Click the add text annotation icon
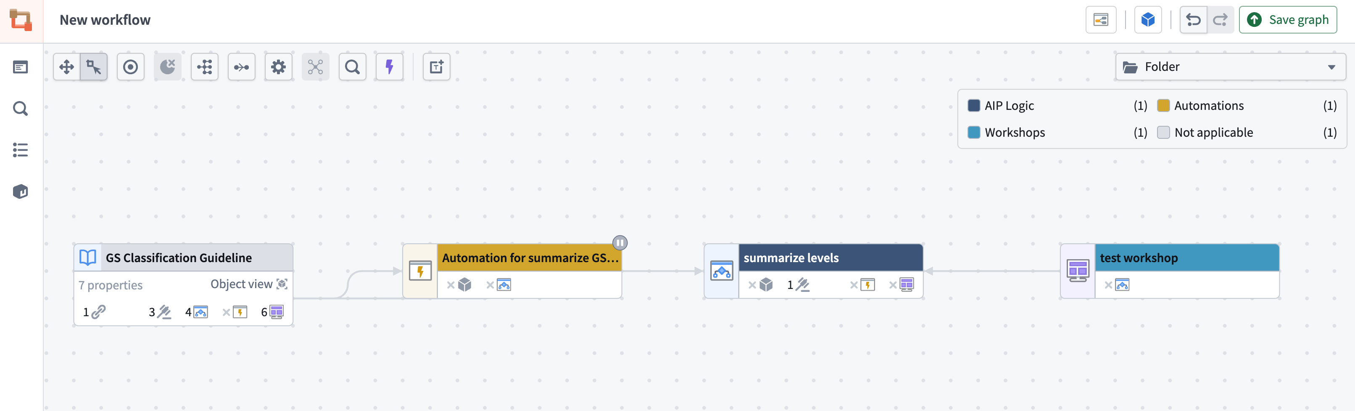Image resolution: width=1355 pixels, height=411 pixels. point(436,67)
